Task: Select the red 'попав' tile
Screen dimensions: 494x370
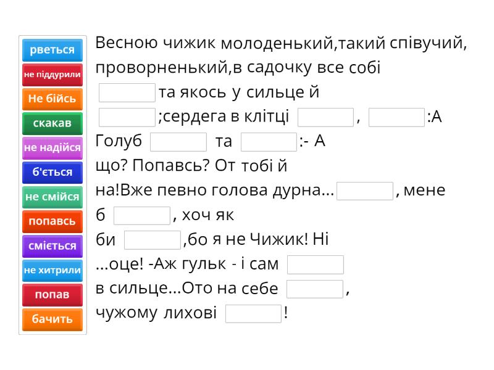Action: (x=52, y=295)
